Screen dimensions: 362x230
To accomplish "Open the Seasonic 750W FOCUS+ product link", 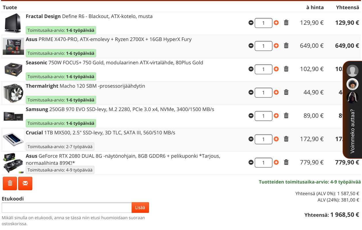I will click(x=114, y=63).
